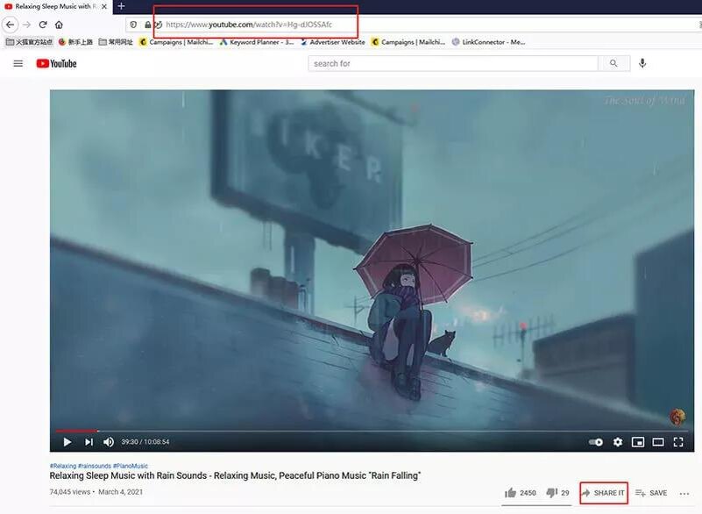702x514 pixels.
Task: Click the channel watermark in video corner
Action: [x=677, y=418]
